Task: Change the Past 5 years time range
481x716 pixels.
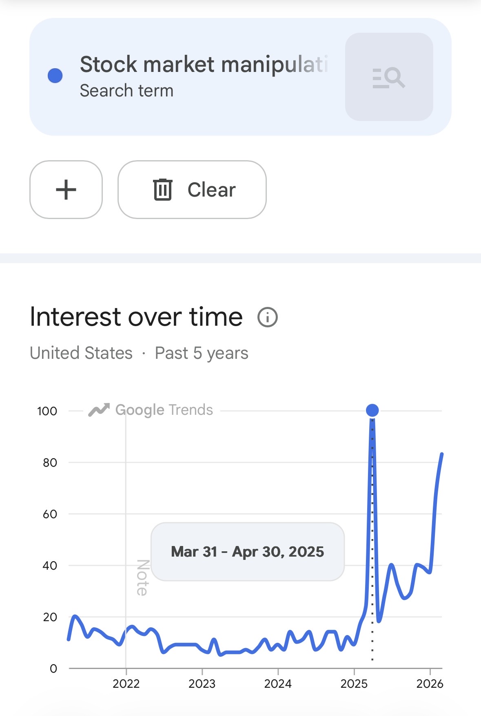Action: pos(202,353)
